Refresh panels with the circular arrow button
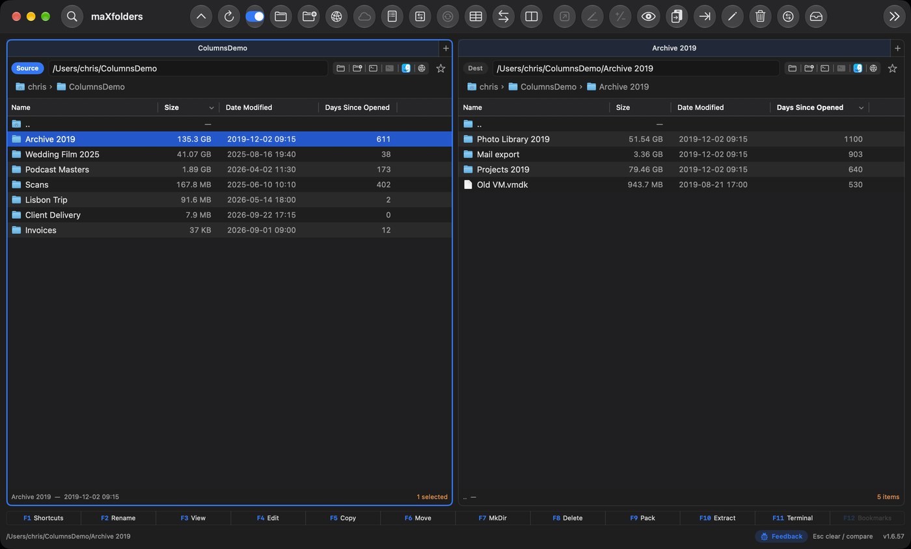 point(228,16)
